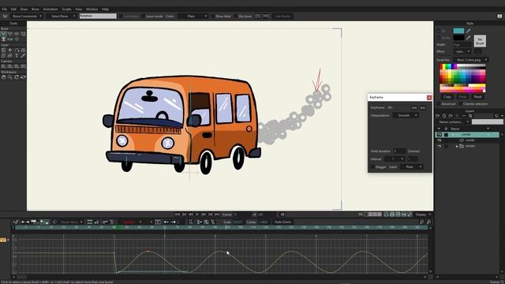505x284 pixels.
Task: Open the Animation menu
Action: pyautogui.click(x=50, y=9)
